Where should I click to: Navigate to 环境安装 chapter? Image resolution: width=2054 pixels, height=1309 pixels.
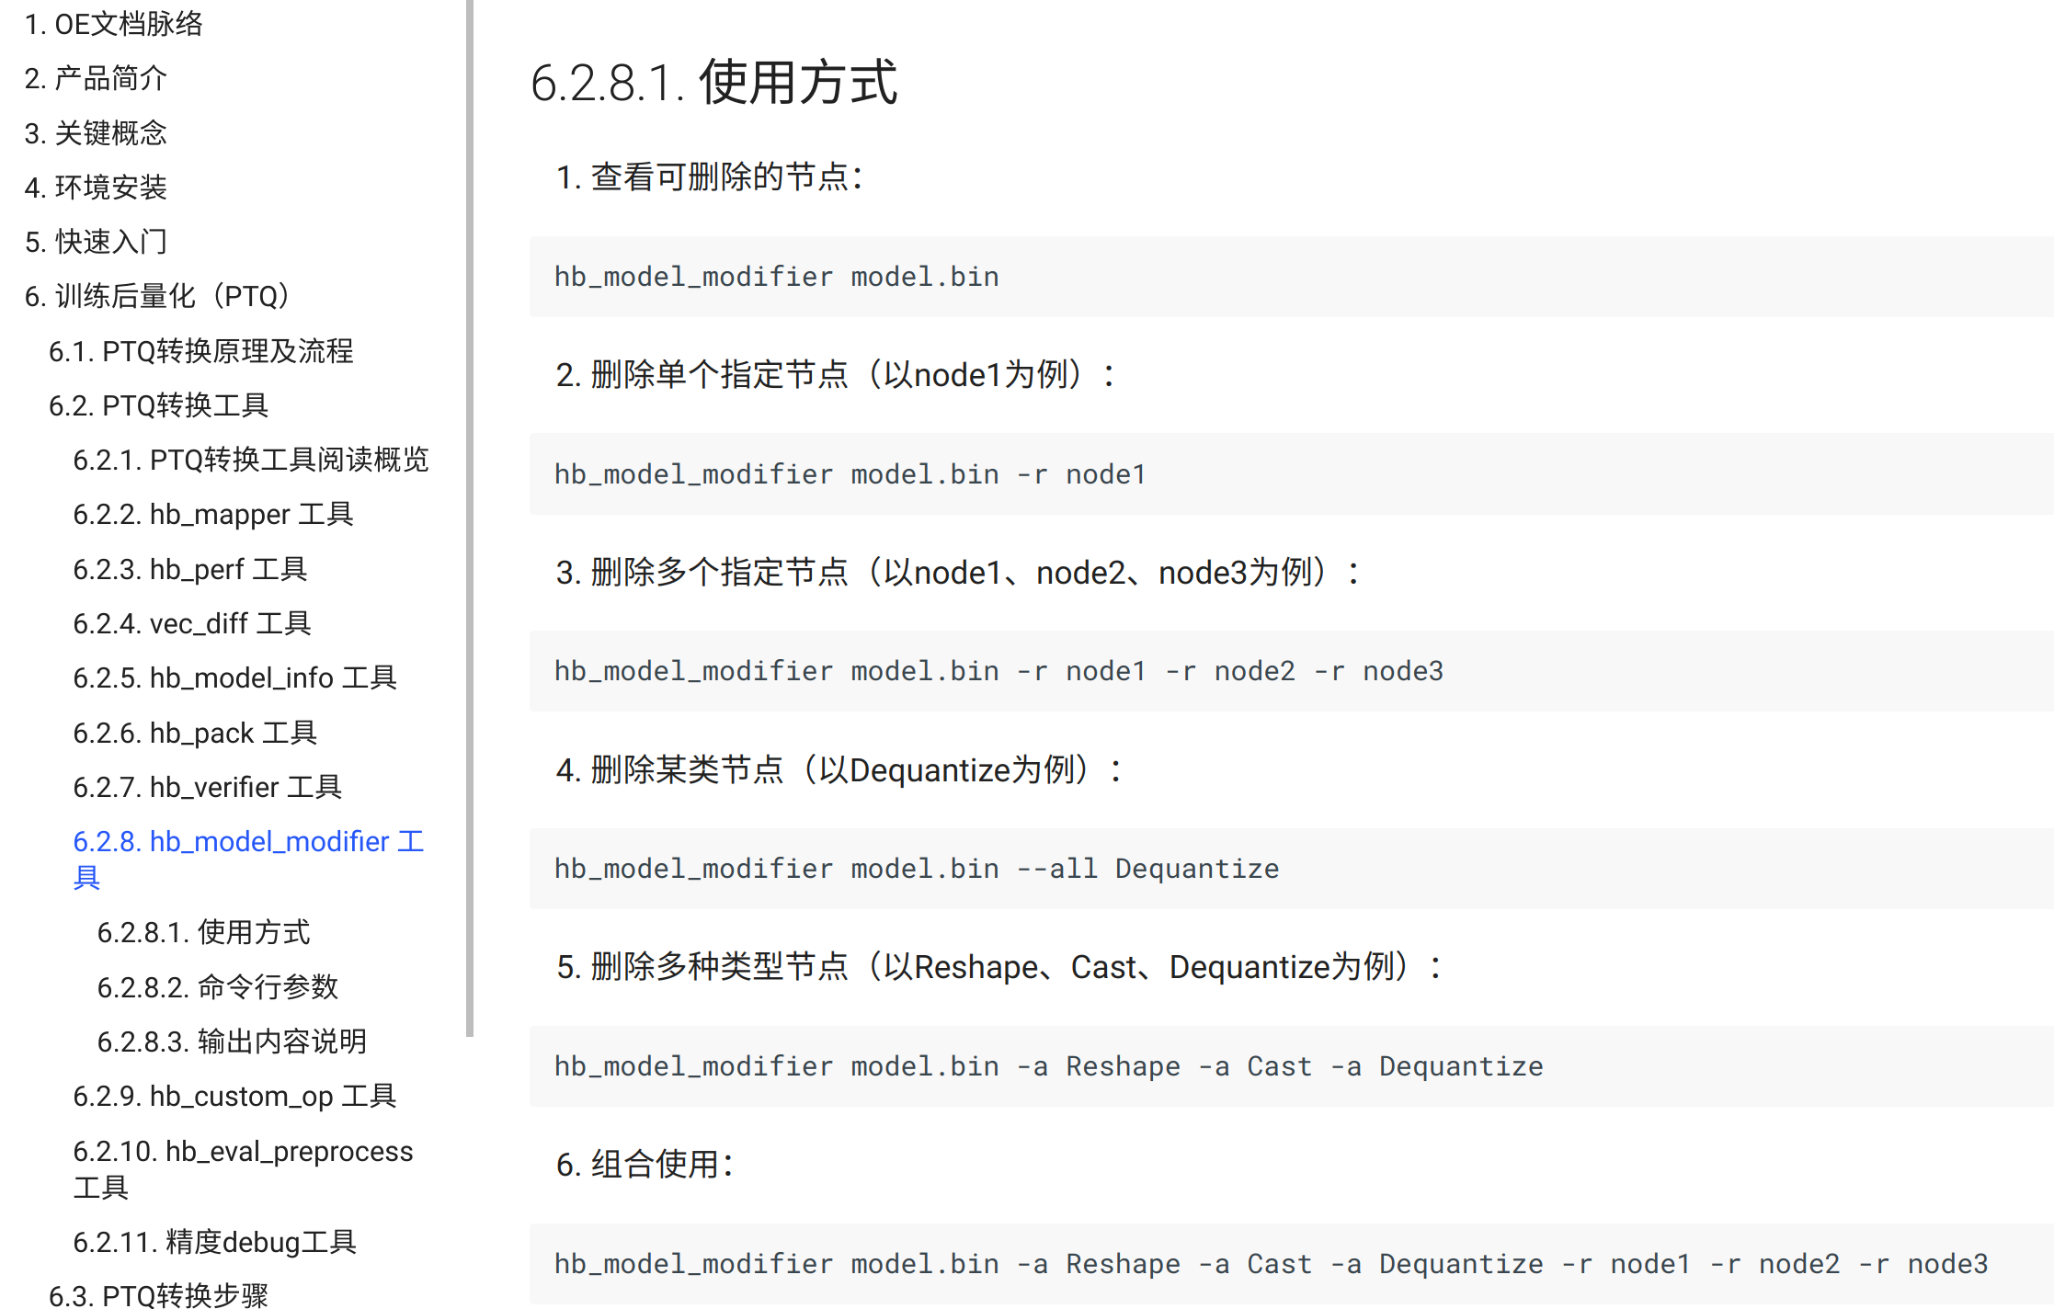(x=96, y=188)
